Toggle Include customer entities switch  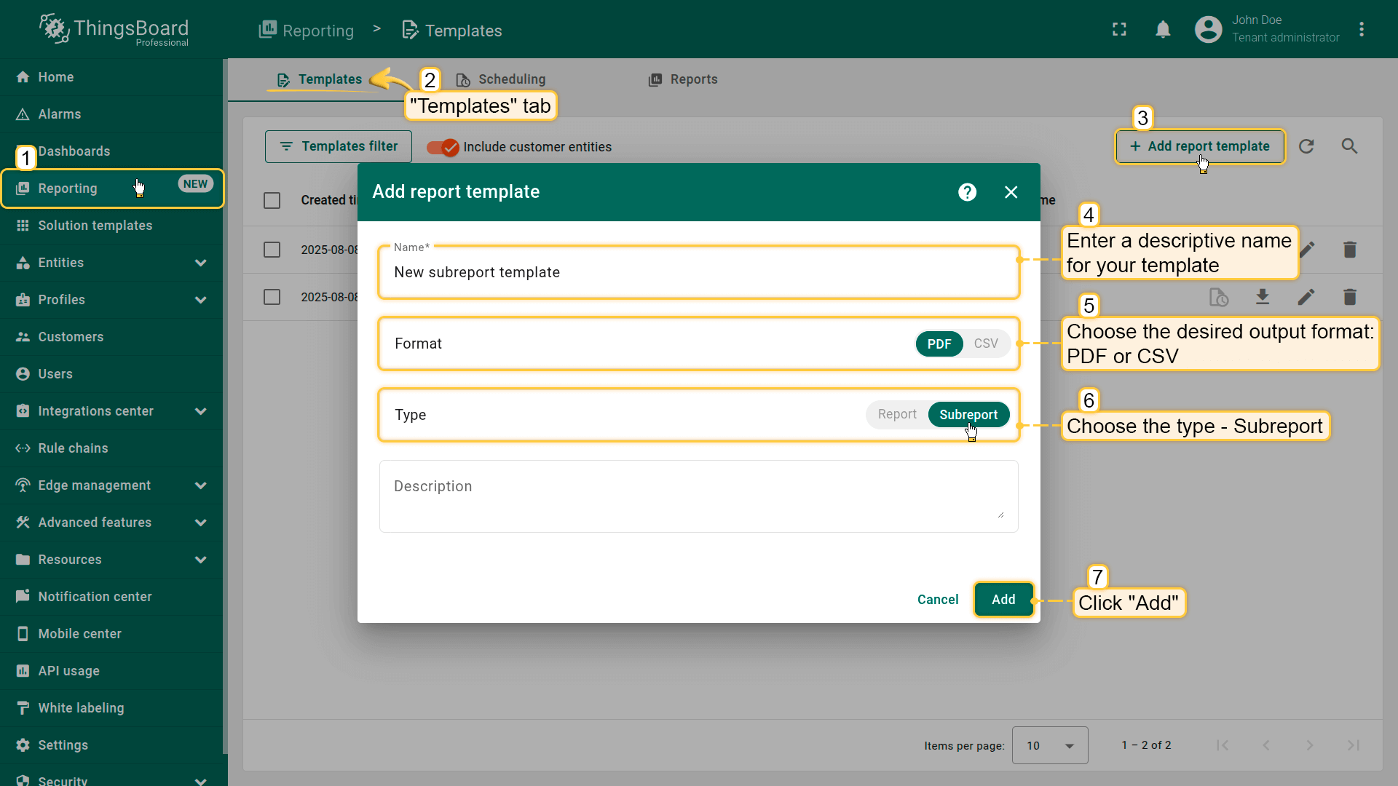pyautogui.click(x=443, y=147)
